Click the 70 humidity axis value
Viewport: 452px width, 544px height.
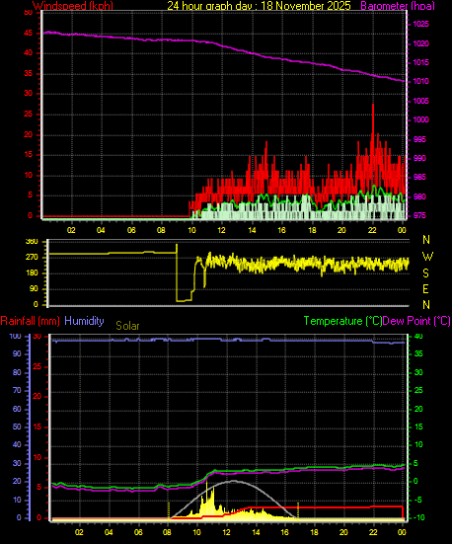(x=17, y=390)
